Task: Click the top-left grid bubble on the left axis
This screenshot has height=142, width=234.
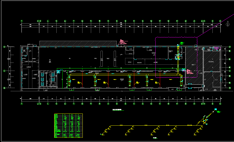Action: click(x=4, y=47)
